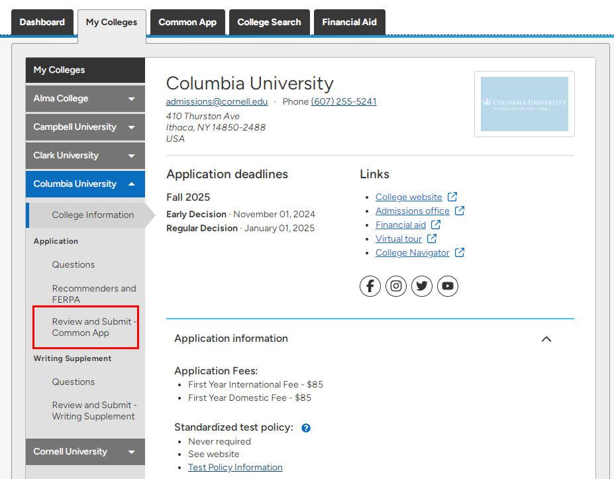Open the College Navigator link
This screenshot has height=479, width=614.
tap(413, 252)
